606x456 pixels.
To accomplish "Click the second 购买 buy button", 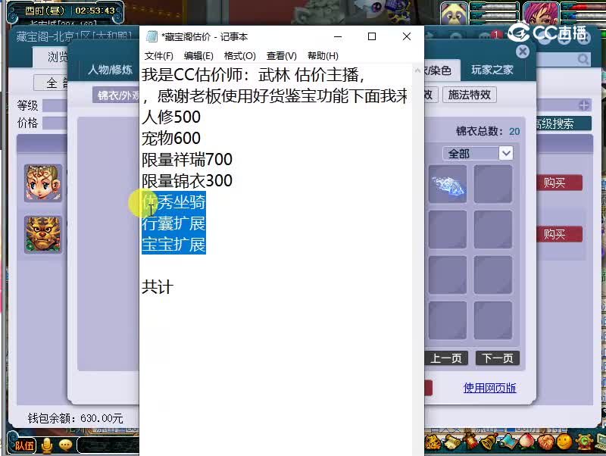I will click(559, 234).
